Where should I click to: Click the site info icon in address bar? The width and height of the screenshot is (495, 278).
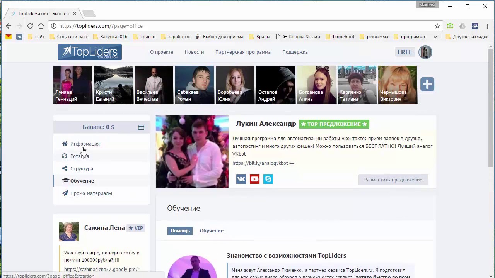pyautogui.click(x=53, y=26)
